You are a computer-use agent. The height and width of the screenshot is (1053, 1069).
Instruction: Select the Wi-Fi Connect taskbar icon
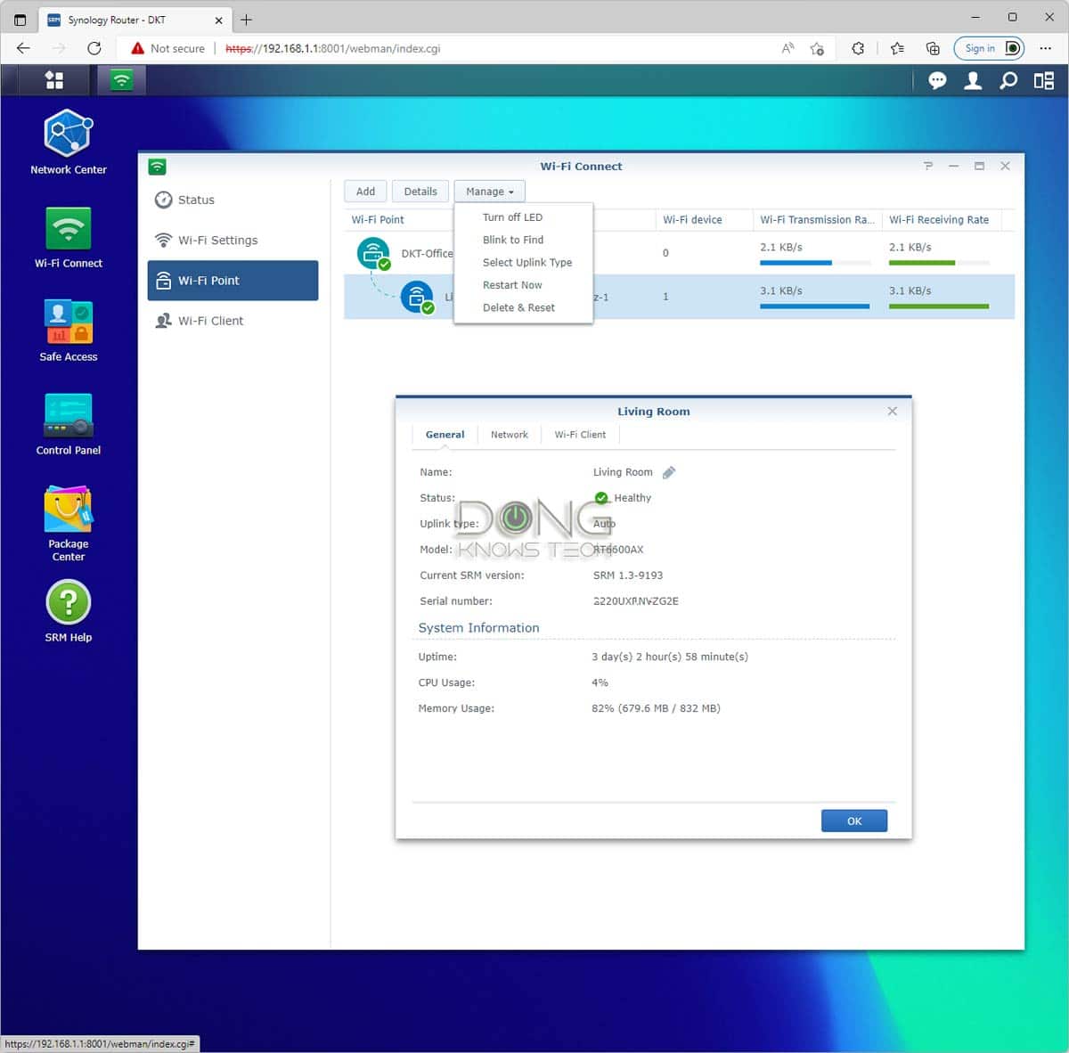tap(121, 80)
